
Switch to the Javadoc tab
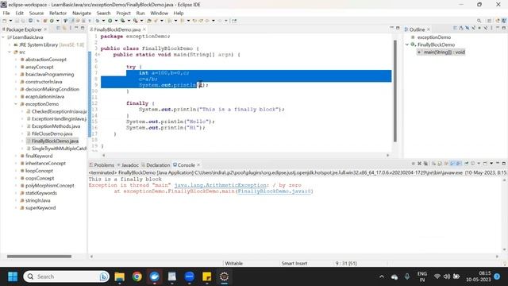coord(128,165)
